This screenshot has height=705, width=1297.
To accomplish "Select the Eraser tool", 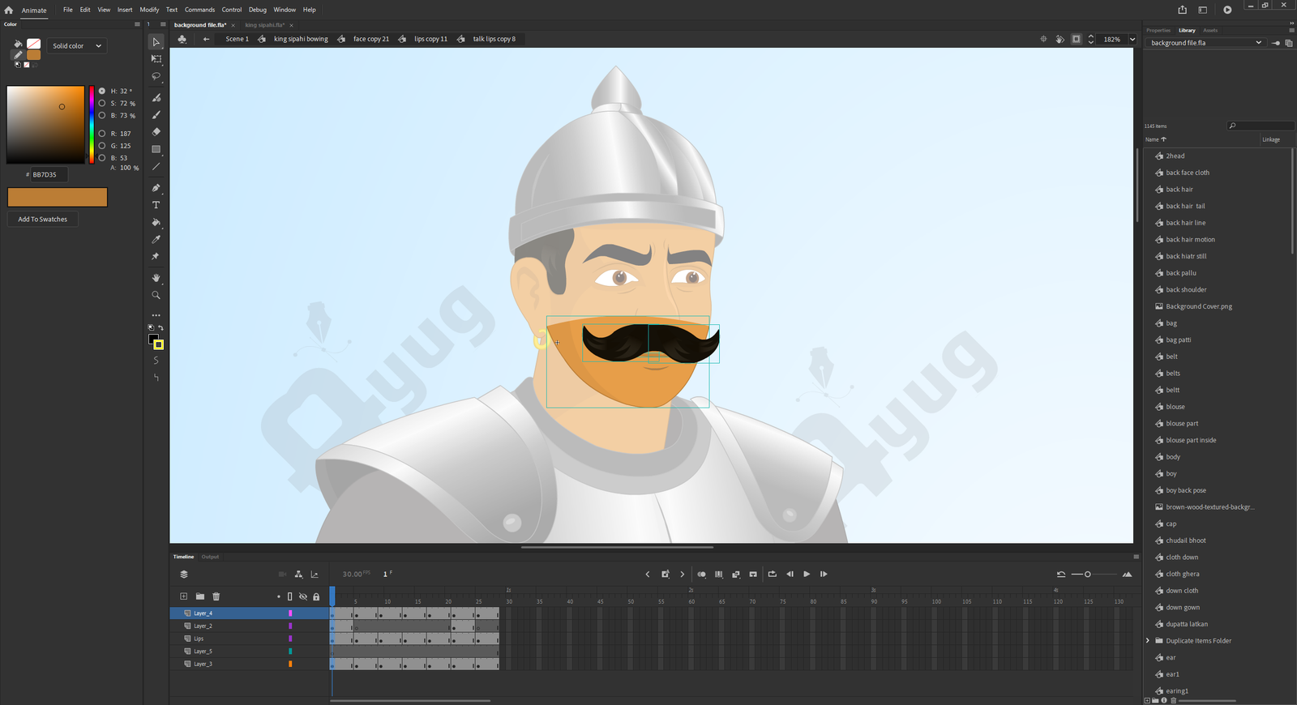I will [x=156, y=131].
